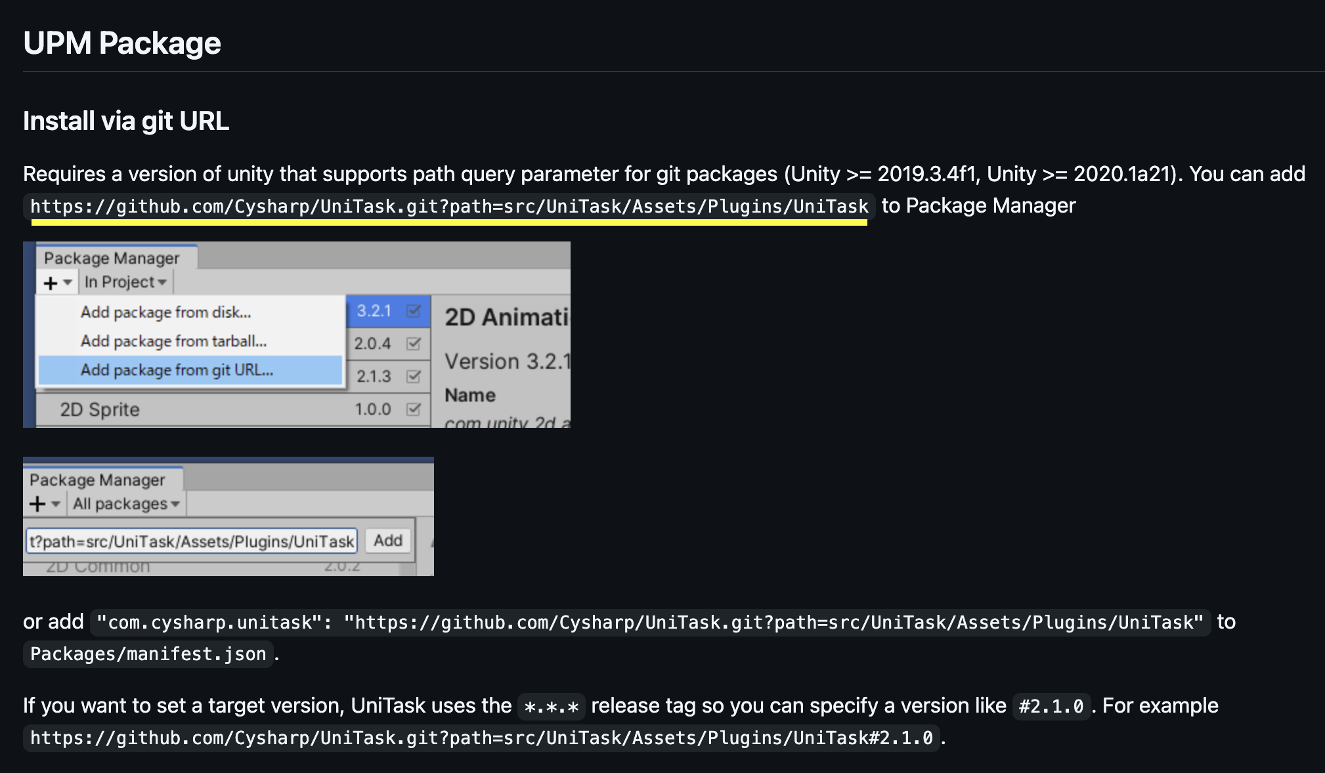The image size is (1325, 773).
Task: Select the Package Manager tab above All packages
Action: tap(97, 480)
